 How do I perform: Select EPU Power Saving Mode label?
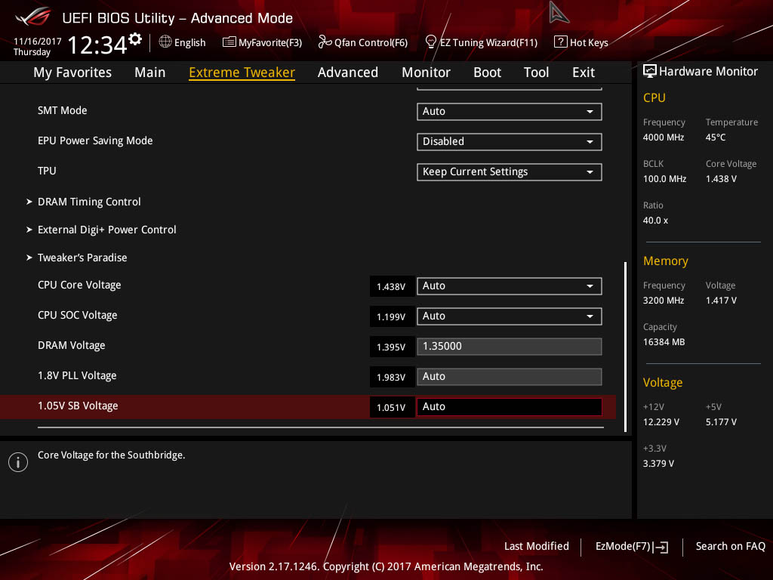tap(95, 140)
